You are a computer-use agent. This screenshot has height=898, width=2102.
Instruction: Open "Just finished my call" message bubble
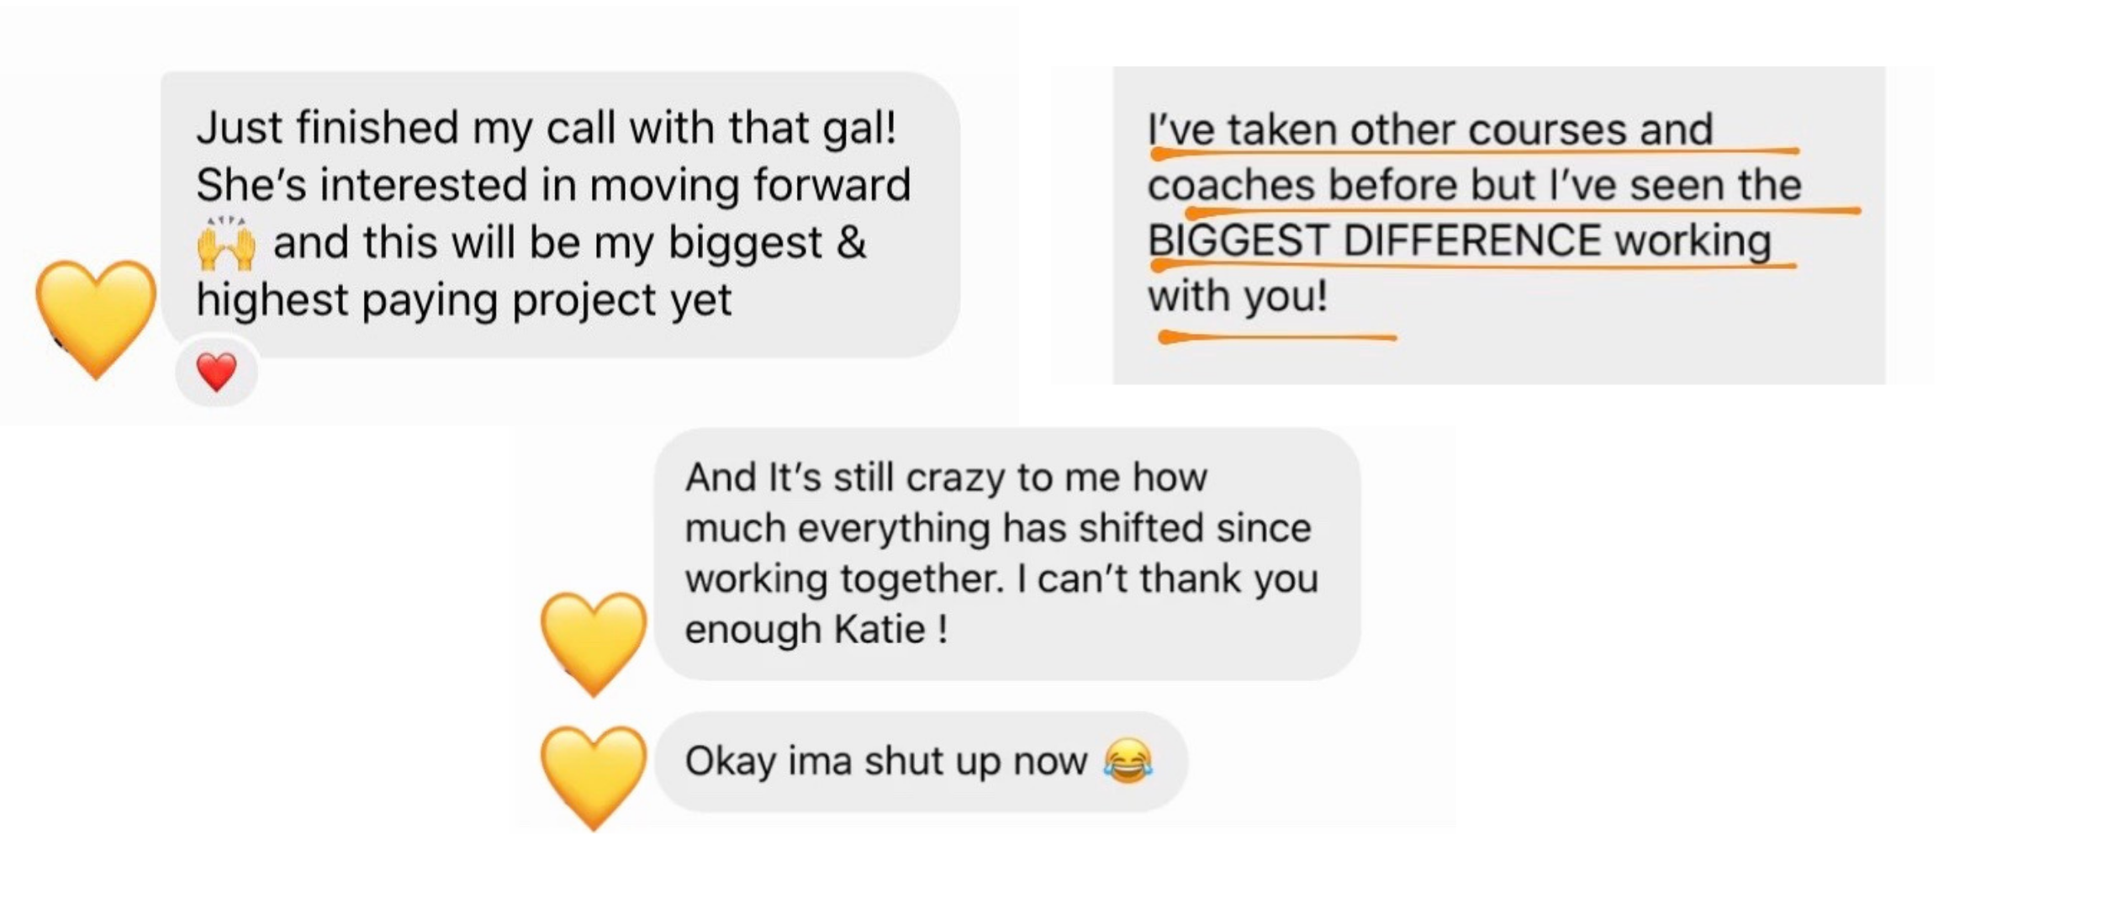pyautogui.click(x=560, y=215)
